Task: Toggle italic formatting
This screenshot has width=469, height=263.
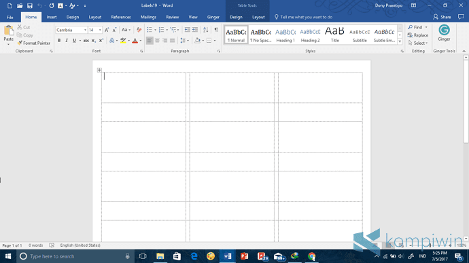Action: [67, 41]
